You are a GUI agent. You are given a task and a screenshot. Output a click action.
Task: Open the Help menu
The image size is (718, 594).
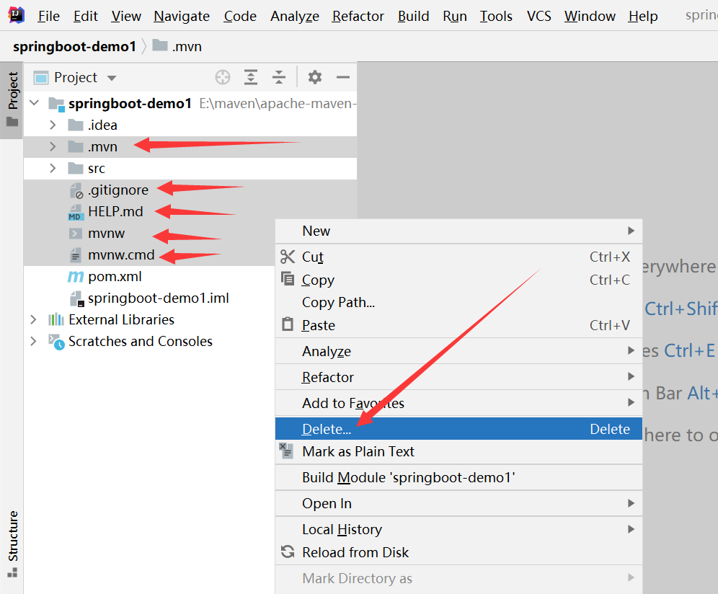click(643, 16)
